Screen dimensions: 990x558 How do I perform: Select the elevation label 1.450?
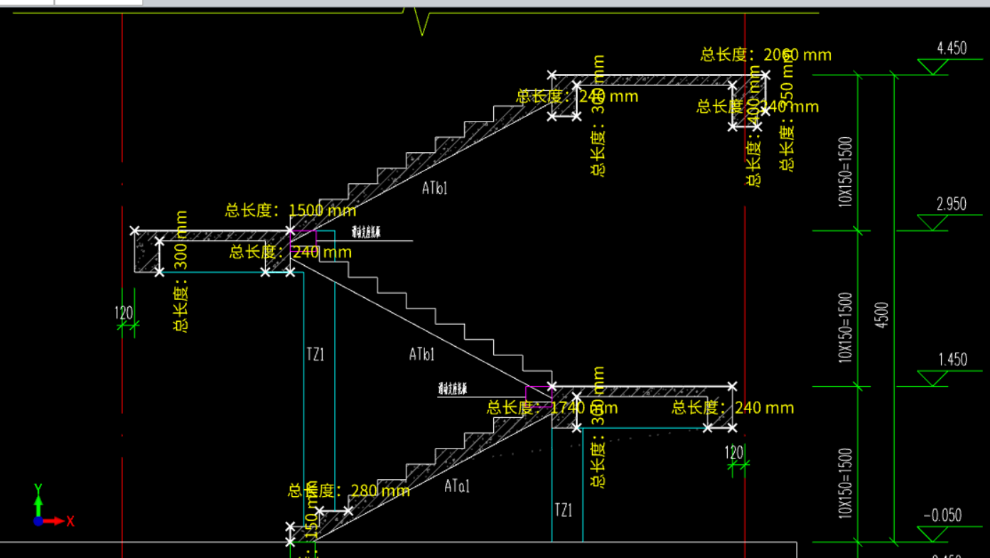[x=952, y=360]
